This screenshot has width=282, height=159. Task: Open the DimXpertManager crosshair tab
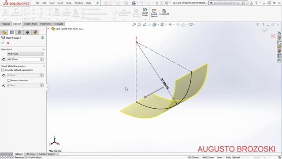click(x=27, y=32)
